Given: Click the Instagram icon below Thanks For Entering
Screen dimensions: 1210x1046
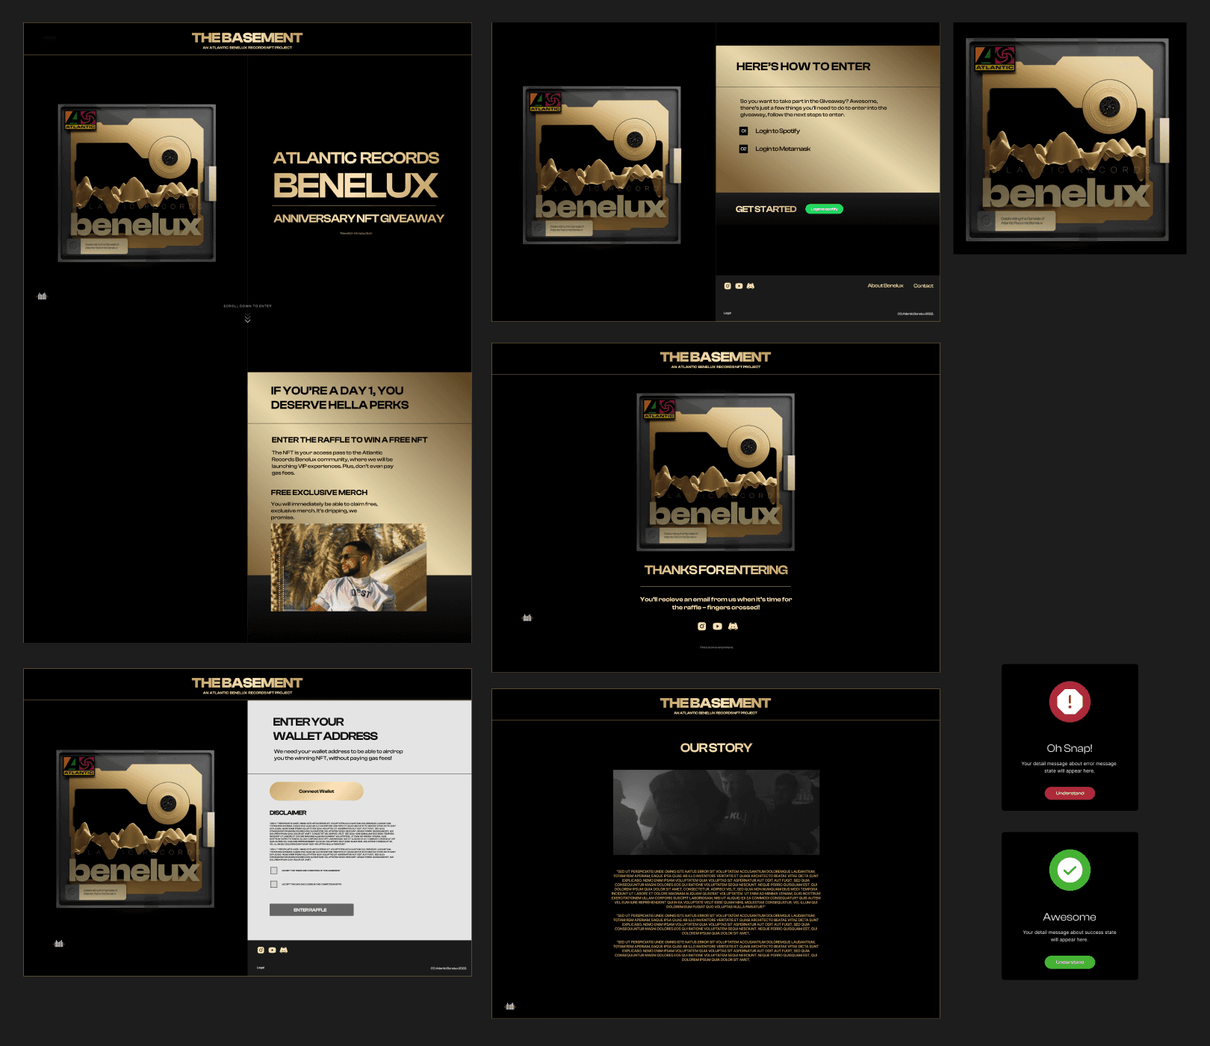Looking at the screenshot, I should coord(702,626).
